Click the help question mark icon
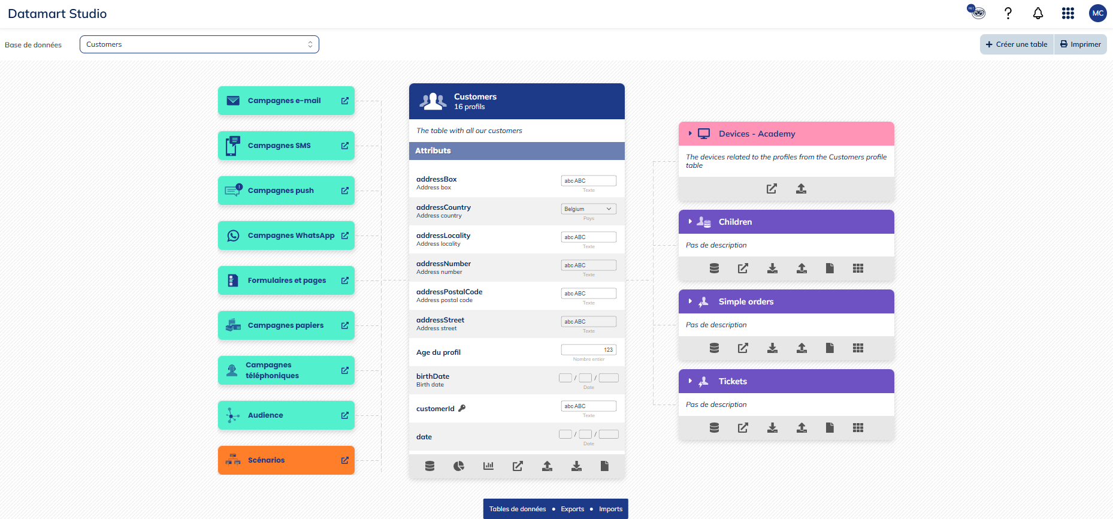 coord(1008,13)
